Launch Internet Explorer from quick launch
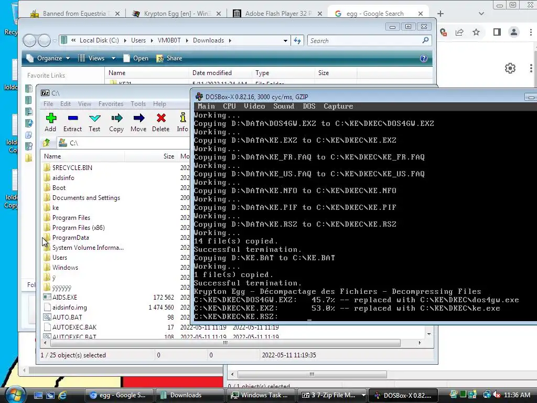 click(62, 395)
